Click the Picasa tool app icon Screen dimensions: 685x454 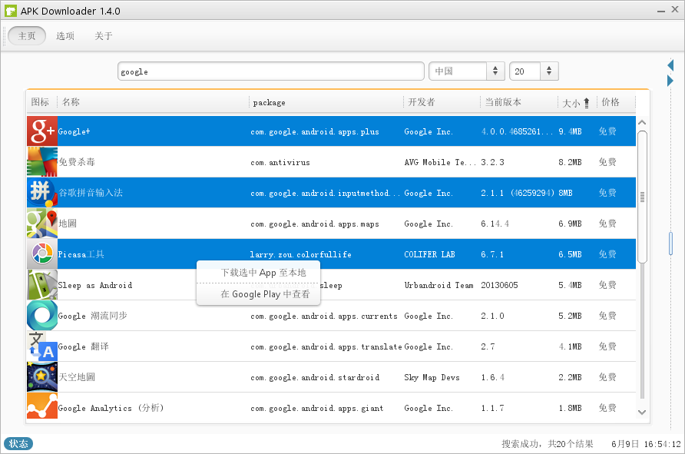point(42,254)
